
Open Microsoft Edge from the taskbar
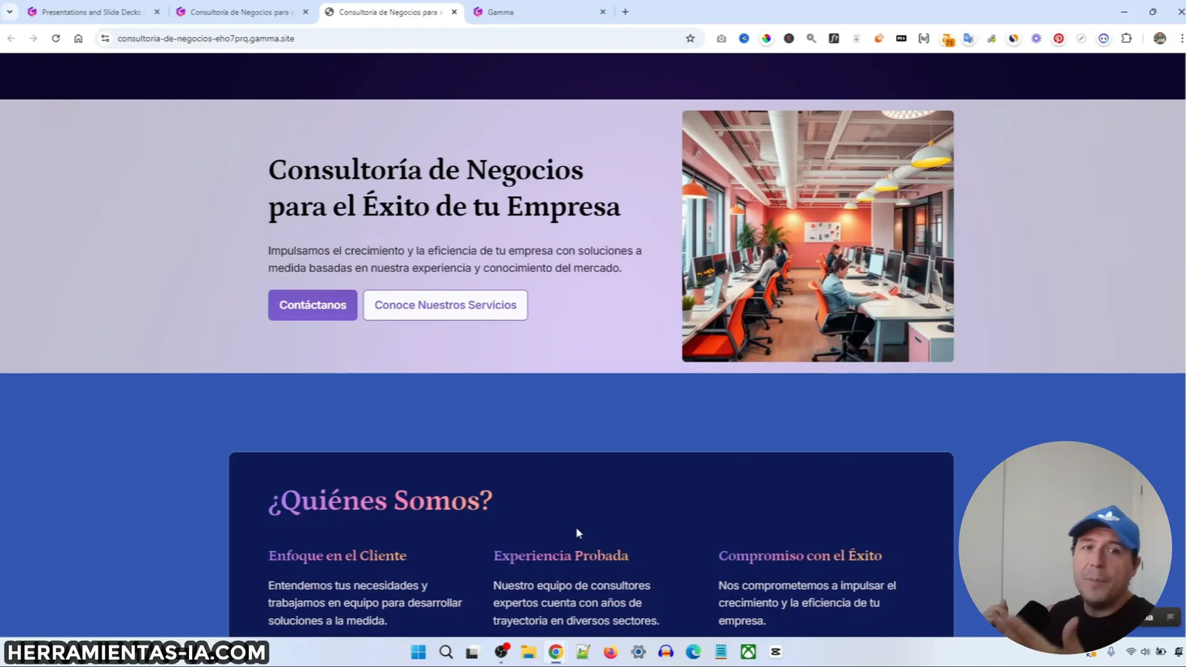[692, 652]
